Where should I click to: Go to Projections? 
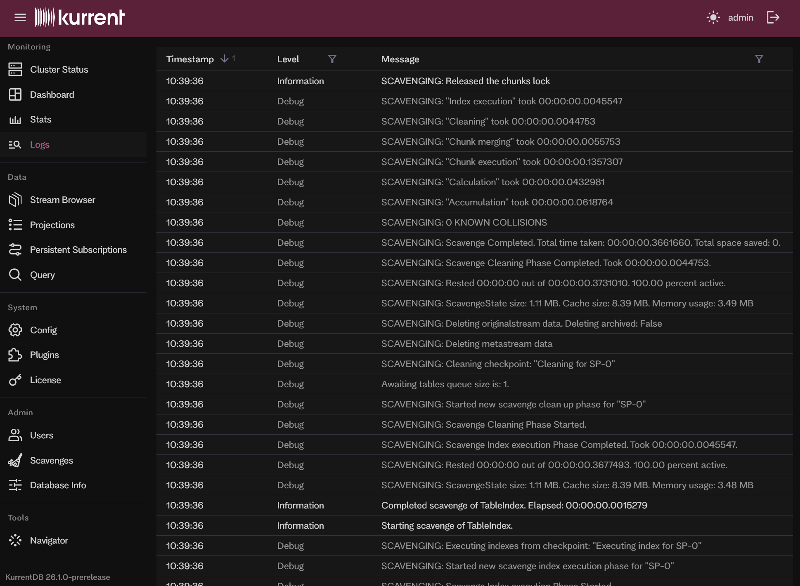tap(52, 225)
